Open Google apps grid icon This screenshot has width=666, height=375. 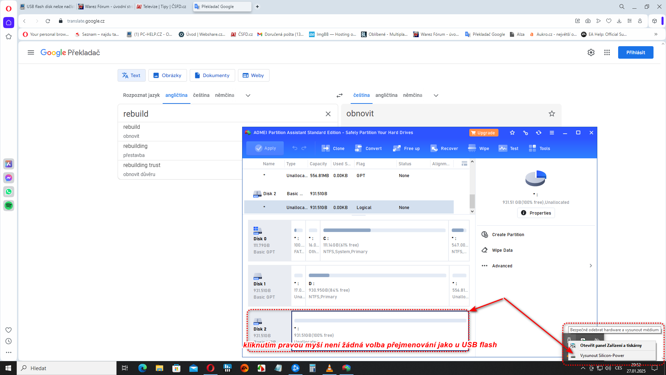click(x=607, y=52)
